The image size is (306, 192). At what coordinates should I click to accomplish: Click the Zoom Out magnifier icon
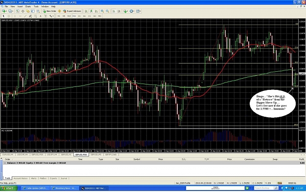tap(107, 11)
